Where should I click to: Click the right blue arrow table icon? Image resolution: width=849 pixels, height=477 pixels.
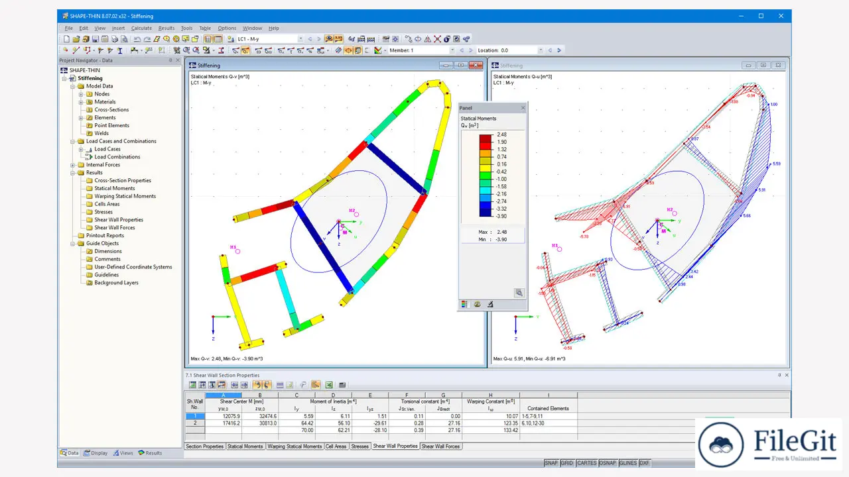[x=244, y=384]
